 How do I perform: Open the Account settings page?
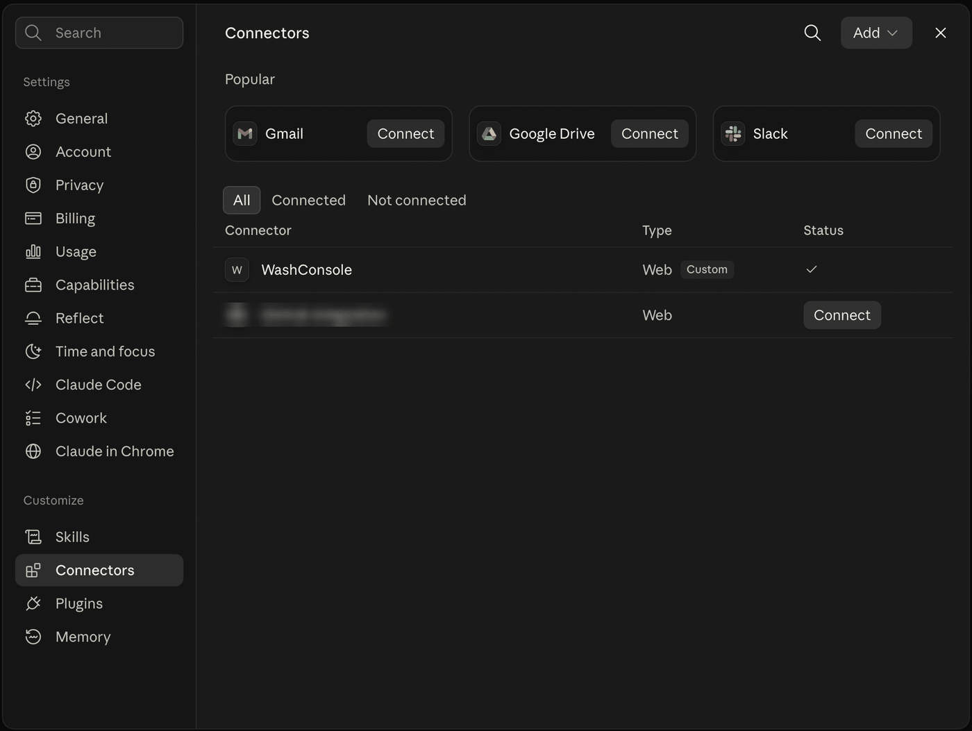(99, 152)
